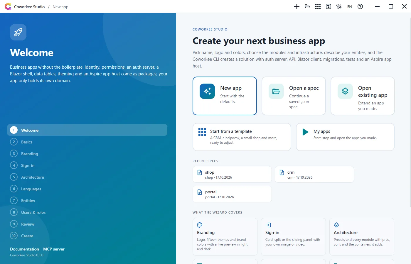This screenshot has width=411, height=264.
Task: Toggle light/dark theme in the title bar
Action: pyautogui.click(x=339, y=6)
